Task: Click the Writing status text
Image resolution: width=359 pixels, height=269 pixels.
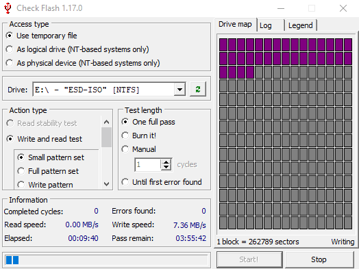Action: tap(343, 242)
